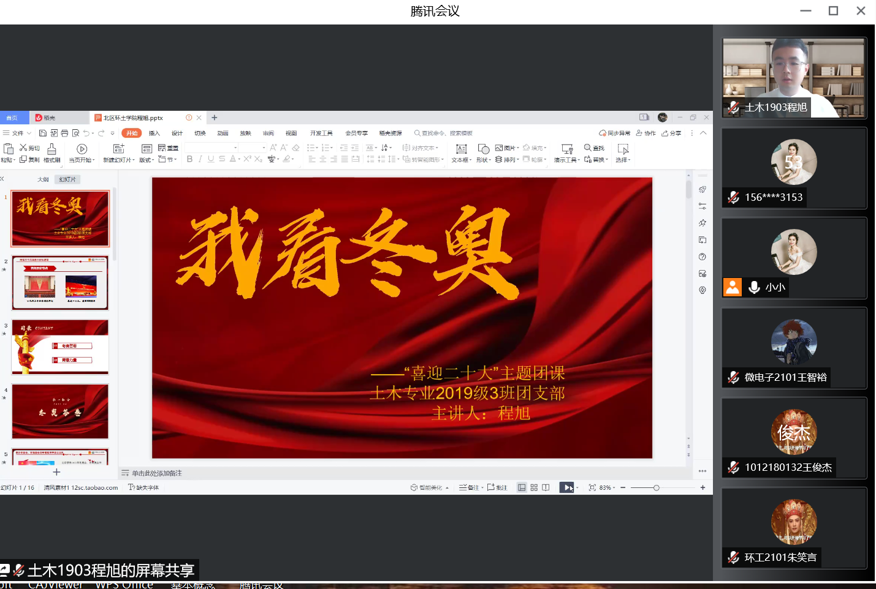Screen dimensions: 876x589
Task: Click the print icon in quick access toolbar
Action: coord(64,133)
